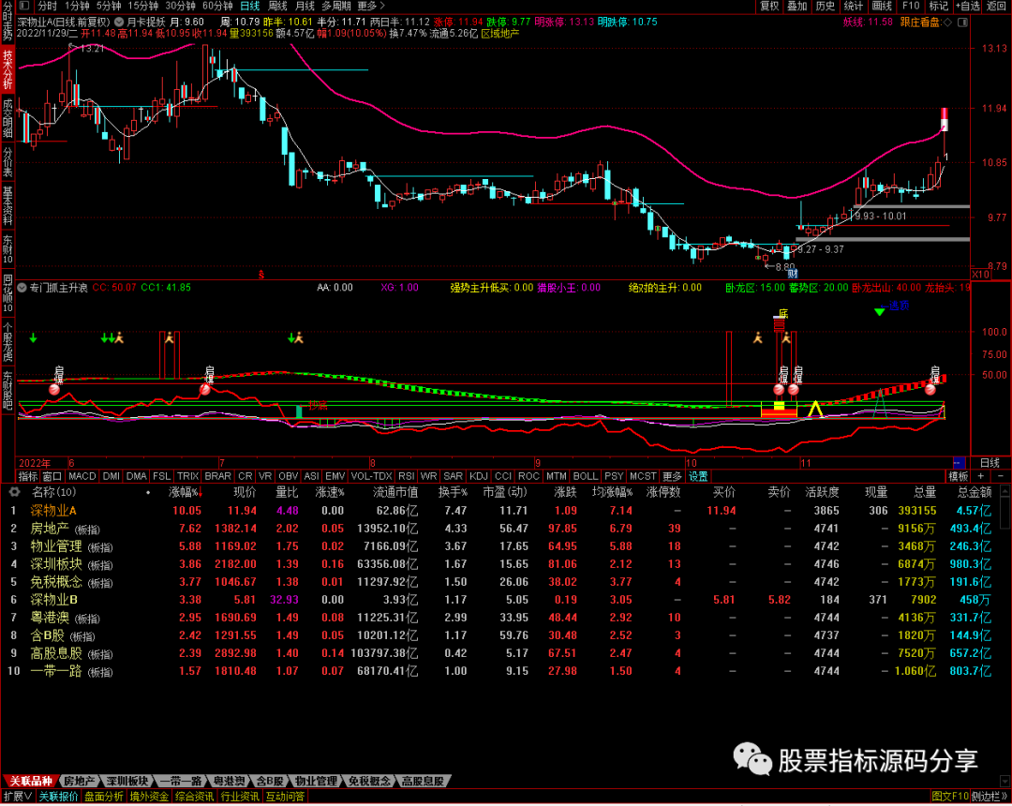The width and height of the screenshot is (1012, 806).
Task: Open the 多周期 multi-period view
Action: click(336, 6)
